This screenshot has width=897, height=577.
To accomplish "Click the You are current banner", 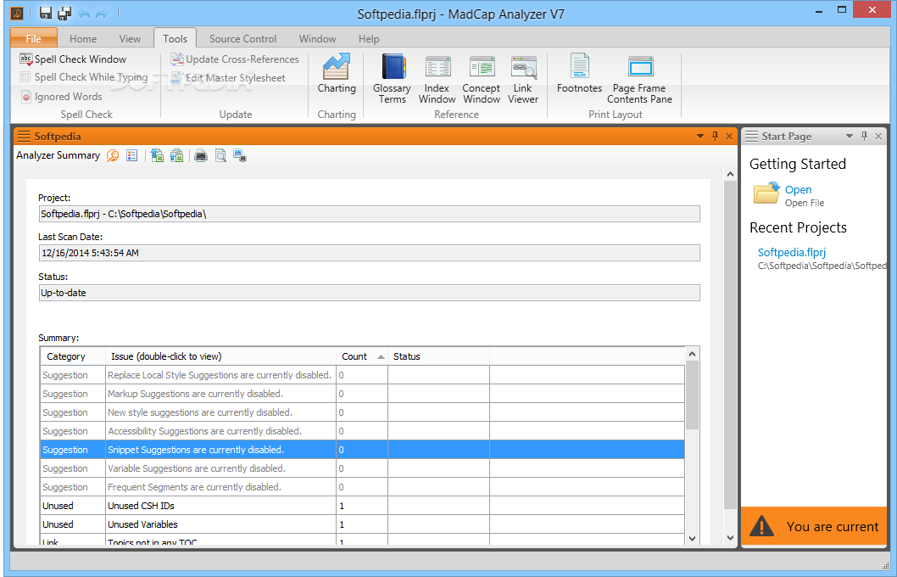I will pos(813,526).
